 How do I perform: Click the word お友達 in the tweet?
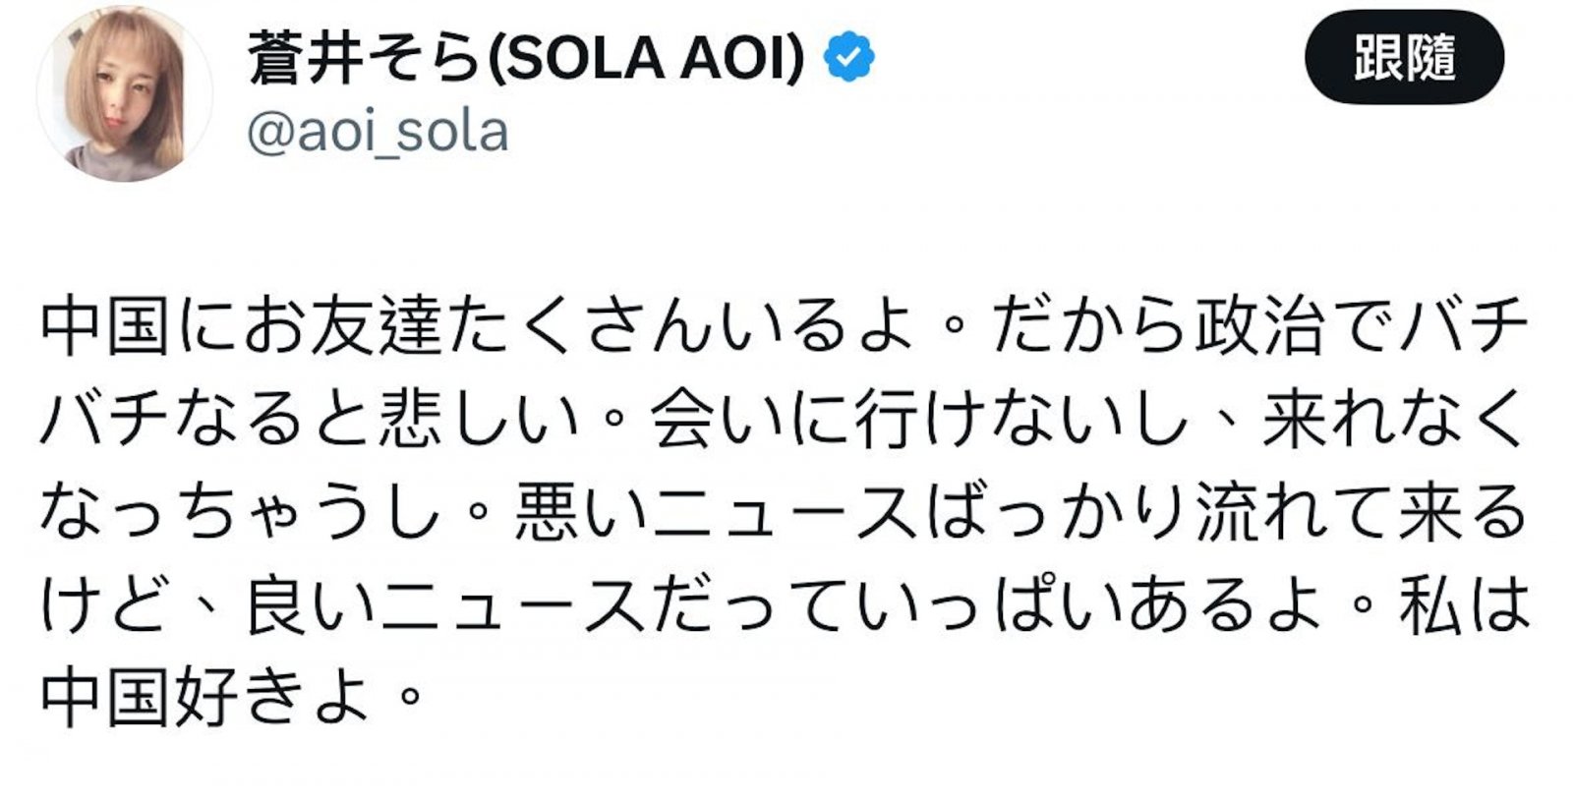point(344,325)
